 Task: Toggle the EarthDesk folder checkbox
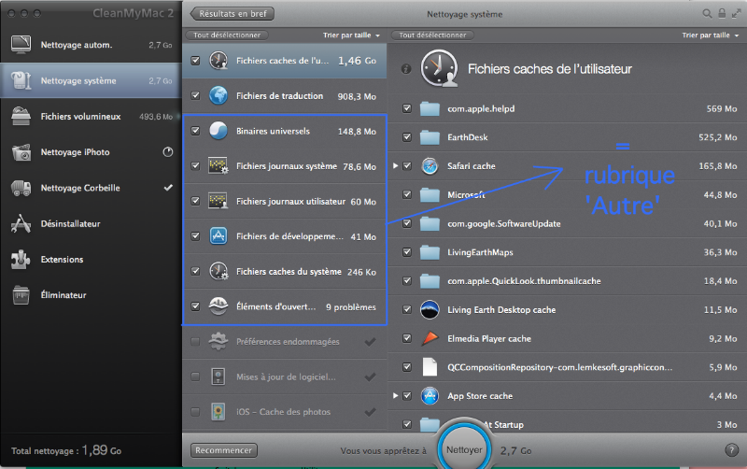[407, 137]
